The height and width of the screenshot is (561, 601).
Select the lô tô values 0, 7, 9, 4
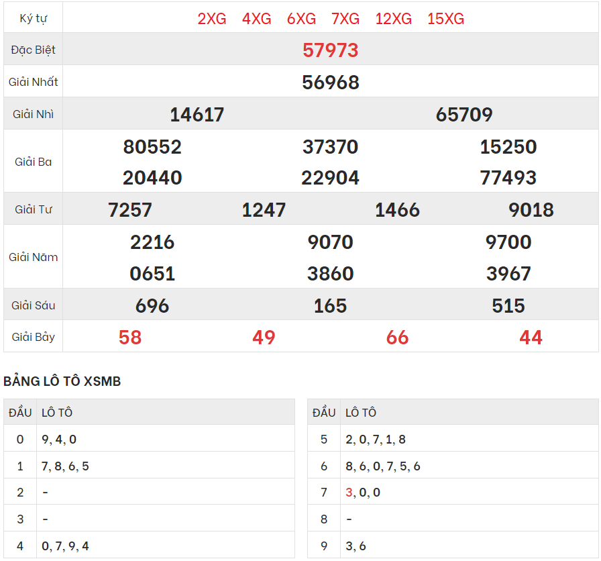point(65,546)
